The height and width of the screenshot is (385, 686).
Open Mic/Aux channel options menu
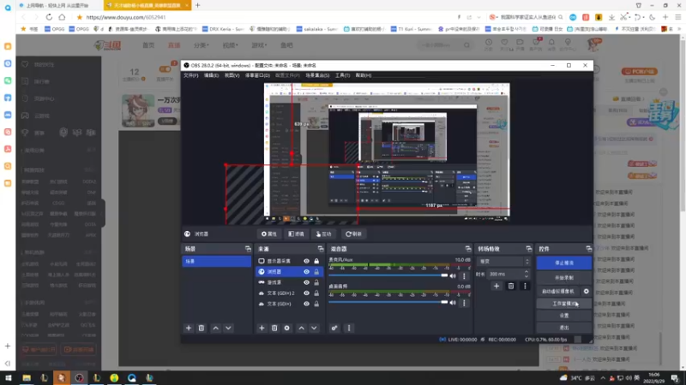coord(464,275)
